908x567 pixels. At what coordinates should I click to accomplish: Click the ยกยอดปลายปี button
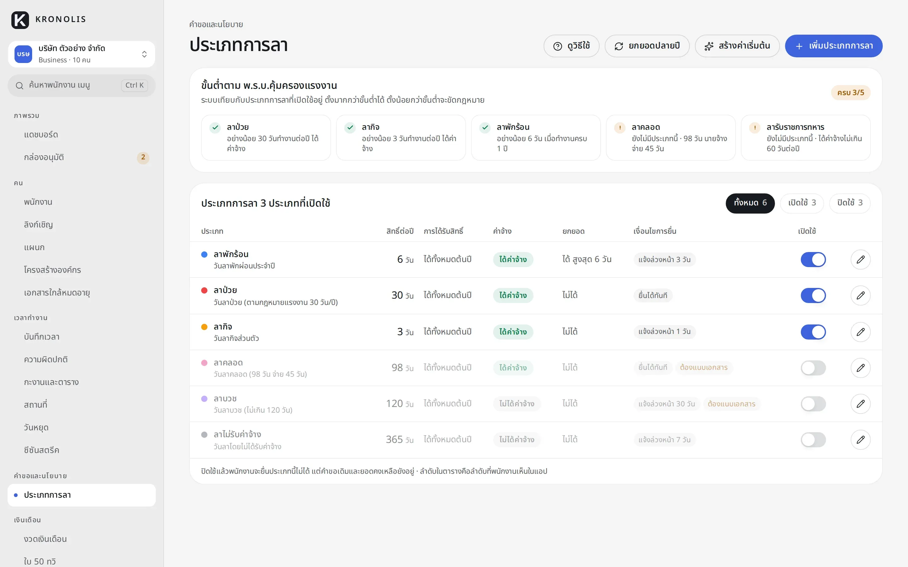[x=647, y=46]
